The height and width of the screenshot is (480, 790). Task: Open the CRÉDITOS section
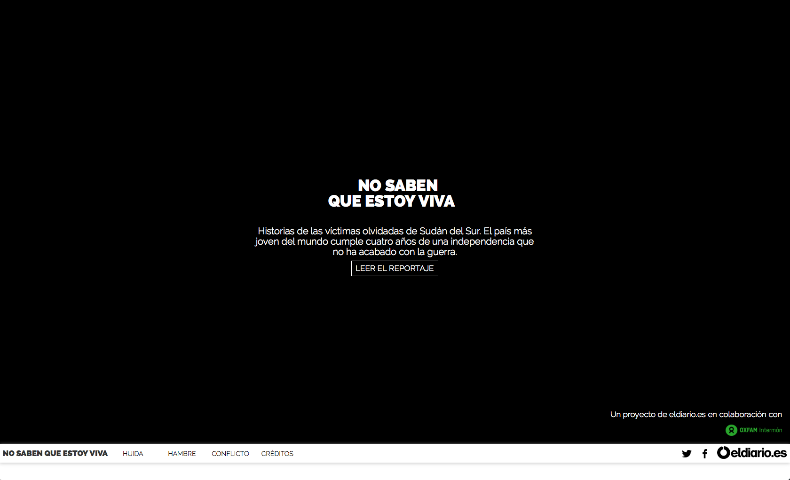277,454
